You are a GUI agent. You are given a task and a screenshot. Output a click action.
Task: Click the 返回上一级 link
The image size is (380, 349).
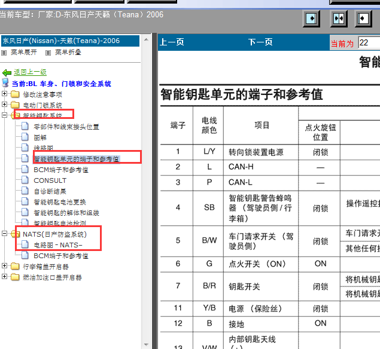click(x=30, y=72)
